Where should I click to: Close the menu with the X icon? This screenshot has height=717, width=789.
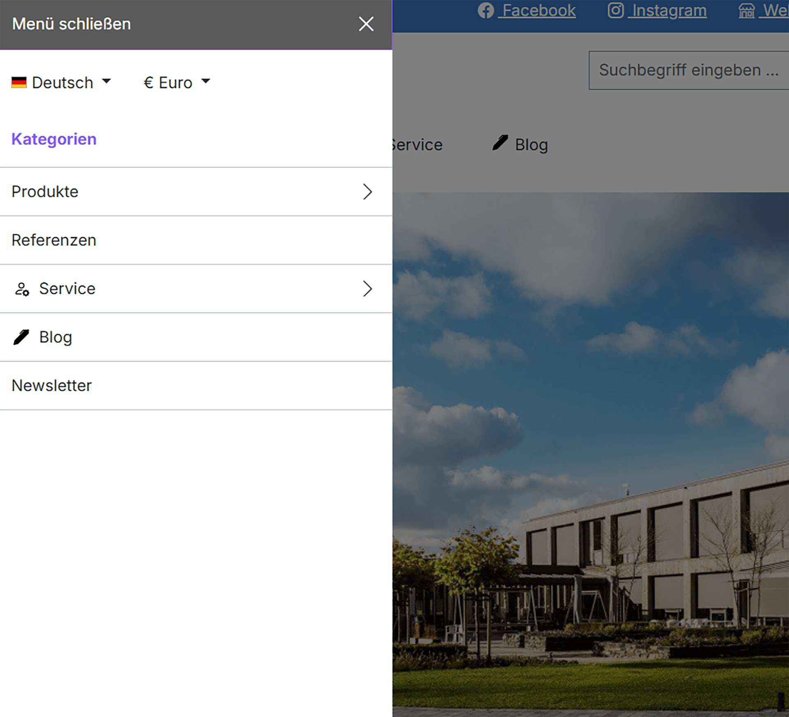coord(366,24)
